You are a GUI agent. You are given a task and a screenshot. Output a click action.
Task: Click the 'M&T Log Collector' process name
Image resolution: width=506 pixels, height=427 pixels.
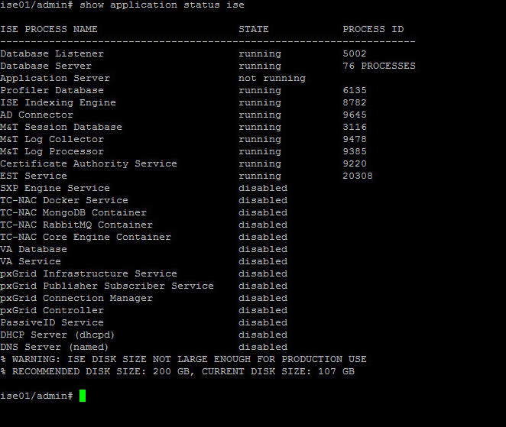pos(52,139)
